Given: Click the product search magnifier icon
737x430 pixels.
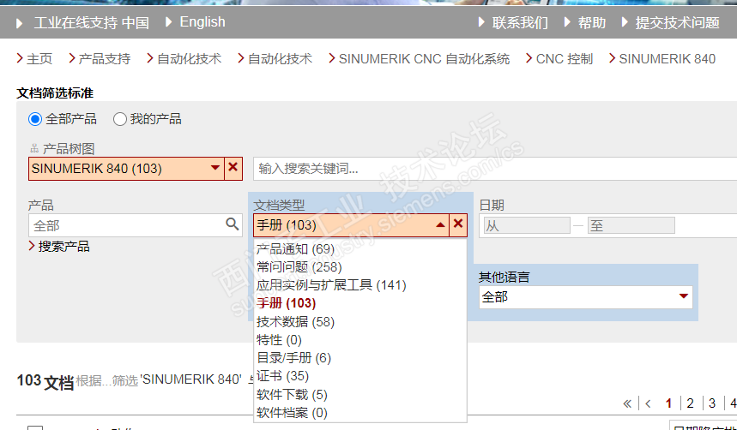Looking at the screenshot, I should pyautogui.click(x=233, y=224).
